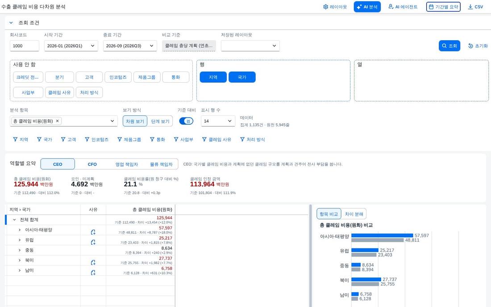The image size is (491, 307).
Task: Switch to the 항목 비교 chart tab
Action: click(x=329, y=214)
